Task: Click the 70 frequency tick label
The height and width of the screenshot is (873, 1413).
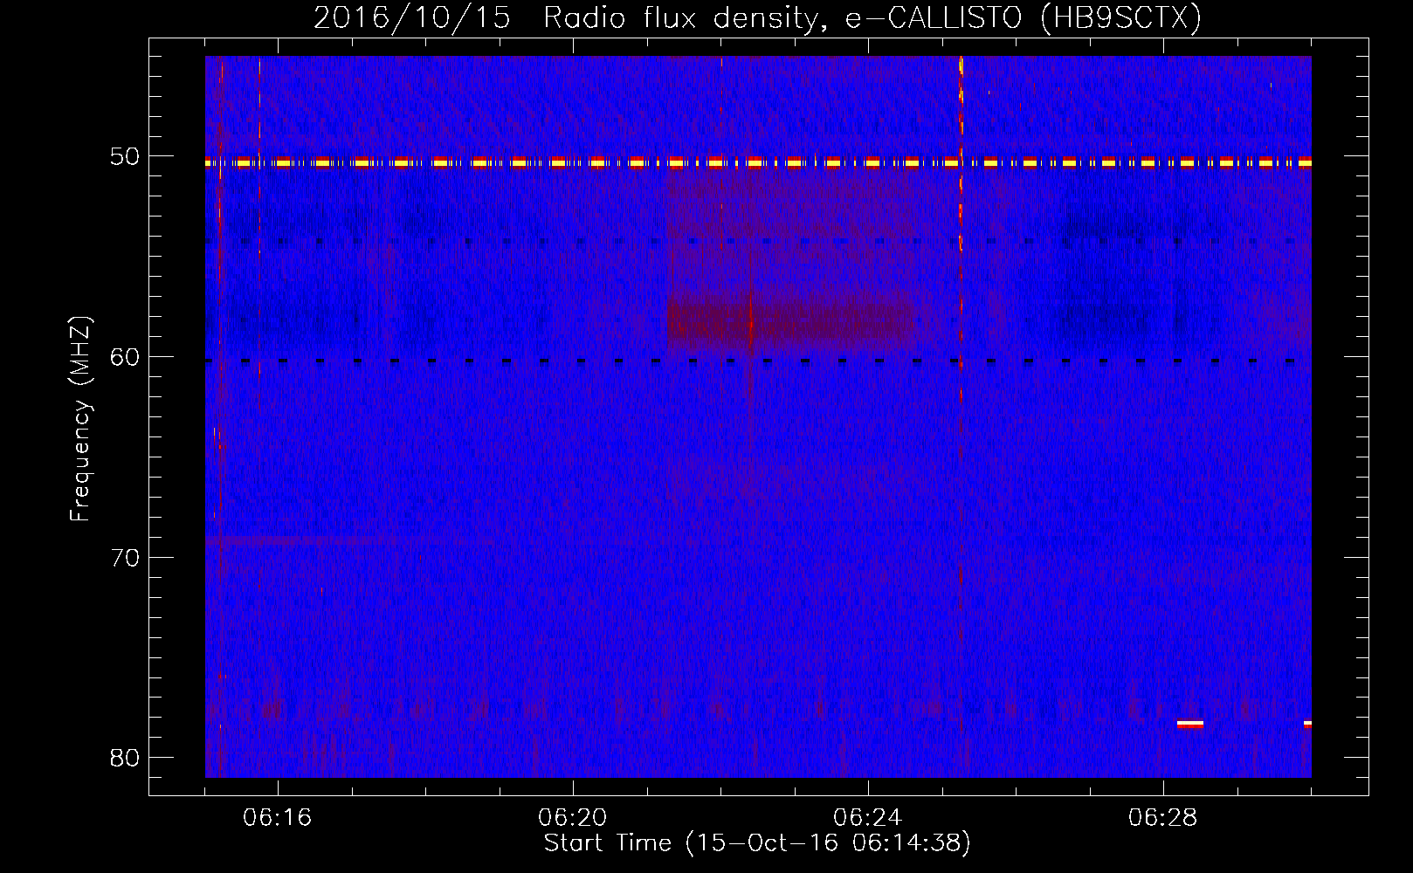Action: click(125, 557)
